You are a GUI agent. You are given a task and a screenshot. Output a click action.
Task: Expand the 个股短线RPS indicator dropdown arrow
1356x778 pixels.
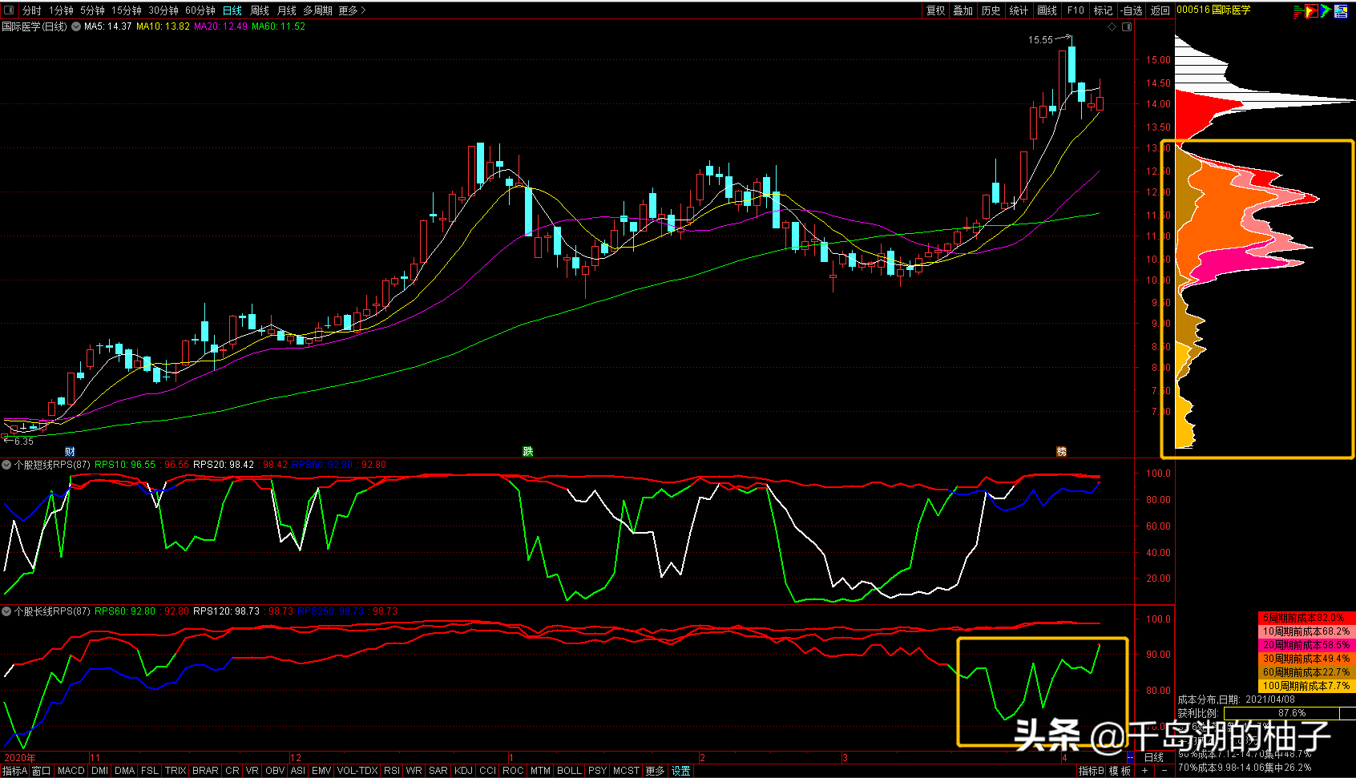[x=6, y=465]
